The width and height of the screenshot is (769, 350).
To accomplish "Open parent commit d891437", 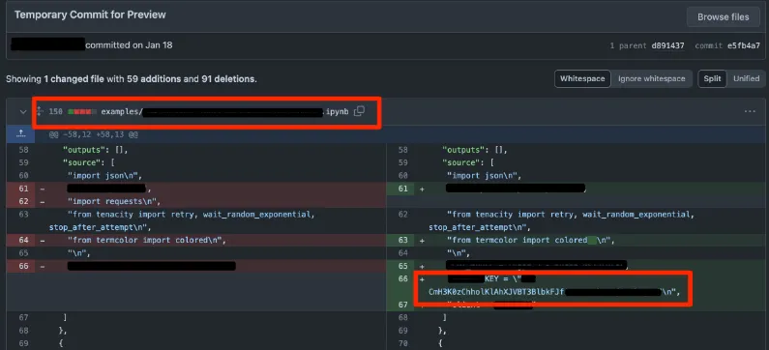I will point(667,45).
